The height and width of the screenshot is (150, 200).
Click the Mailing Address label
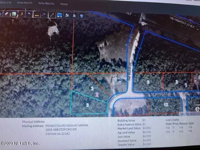click(33, 126)
